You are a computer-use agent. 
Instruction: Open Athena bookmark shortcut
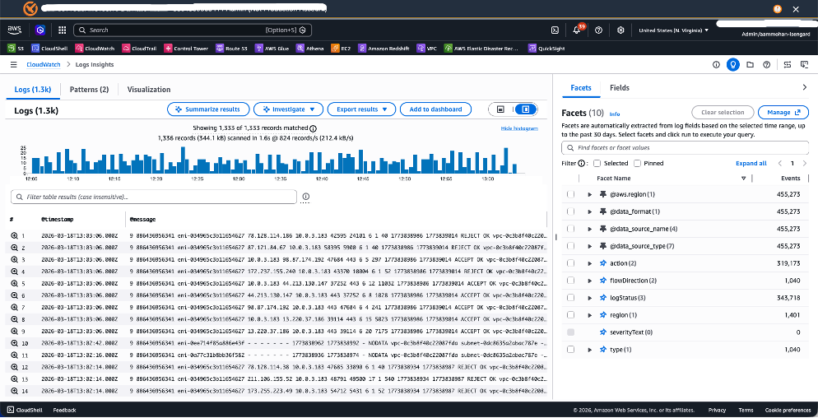click(310, 49)
